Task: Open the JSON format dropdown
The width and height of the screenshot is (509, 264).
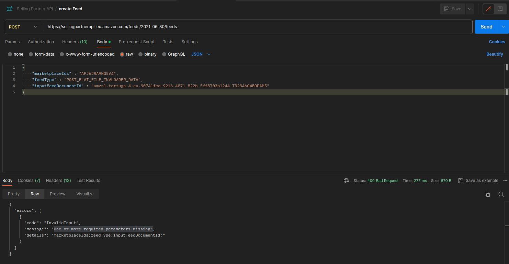Action: [x=200, y=54]
